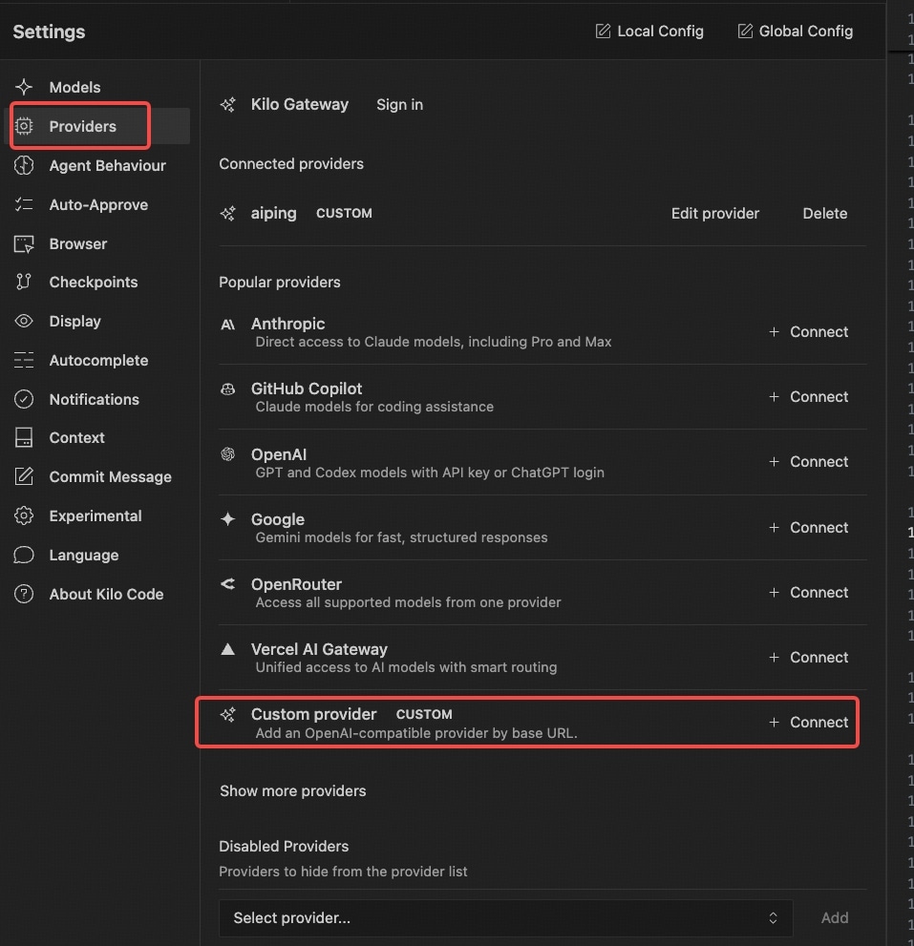The image size is (914, 946).
Task: Click the Vercel triangle logo icon
Action: (227, 649)
